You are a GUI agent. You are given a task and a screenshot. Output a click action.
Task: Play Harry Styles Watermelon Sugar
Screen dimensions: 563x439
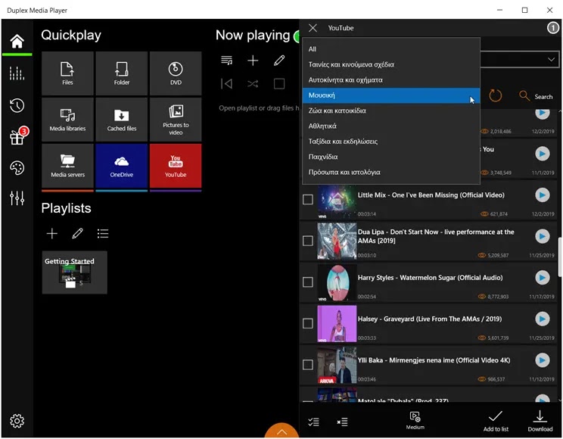click(x=542, y=278)
